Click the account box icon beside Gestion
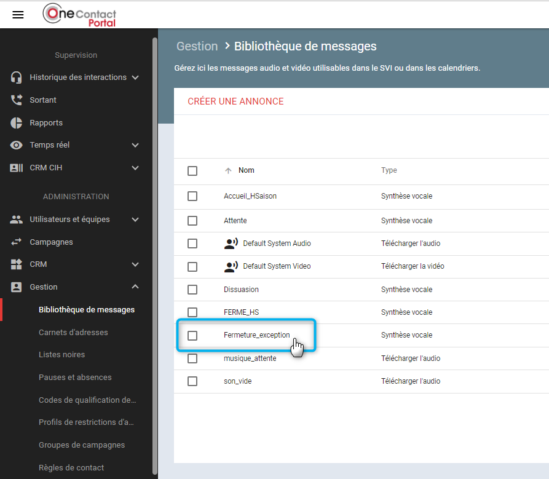The height and width of the screenshot is (479, 549). point(16,287)
